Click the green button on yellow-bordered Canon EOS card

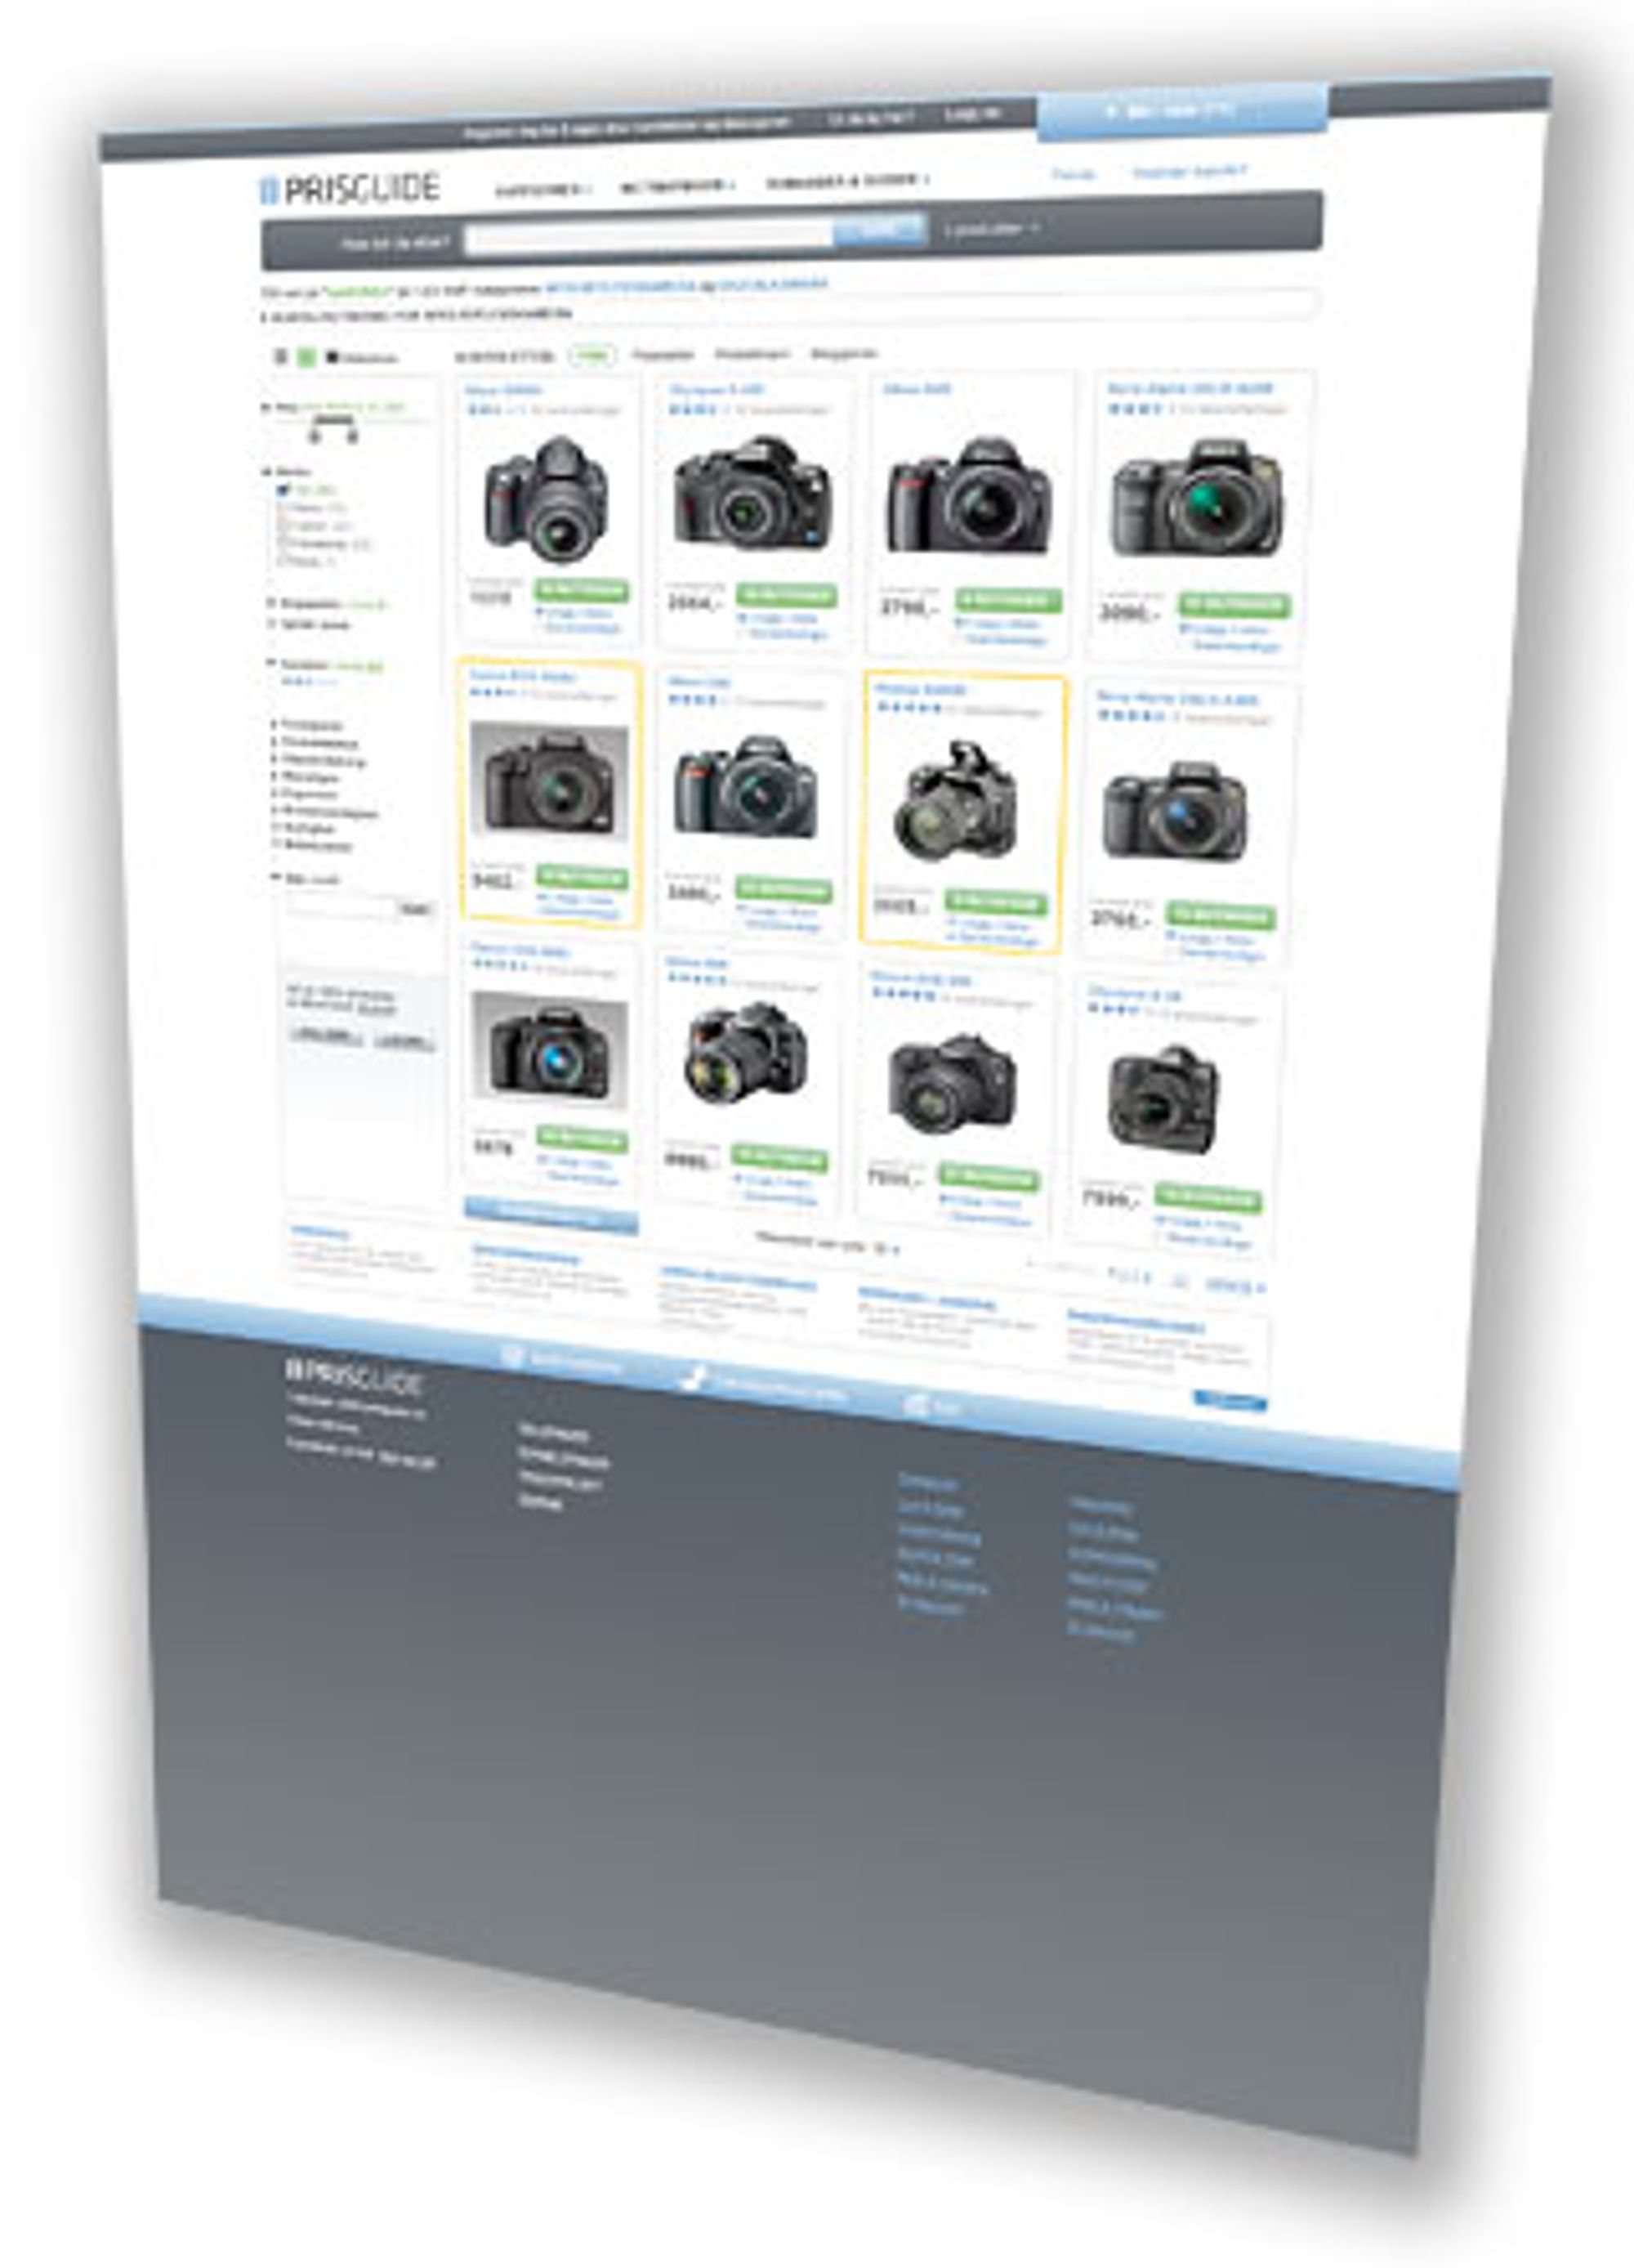pyautogui.click(x=582, y=878)
